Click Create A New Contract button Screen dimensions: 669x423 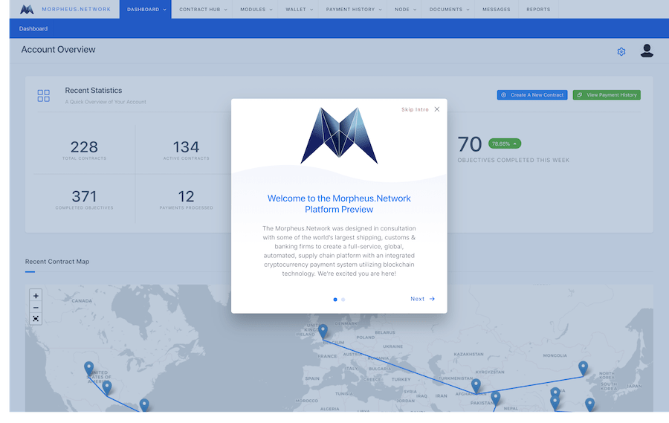532,95
